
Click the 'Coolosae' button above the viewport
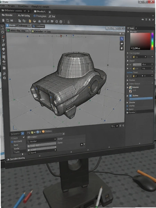38,26
